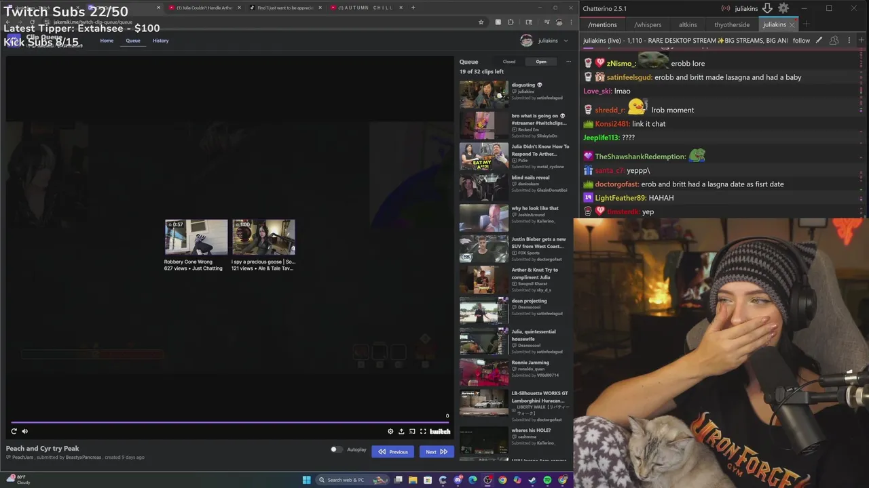This screenshot has height=488, width=869.
Task: Select 'bro what is going on' clip
Action: (x=515, y=125)
